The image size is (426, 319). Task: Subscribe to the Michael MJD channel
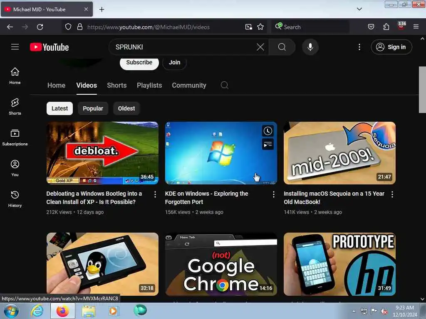[x=139, y=63]
